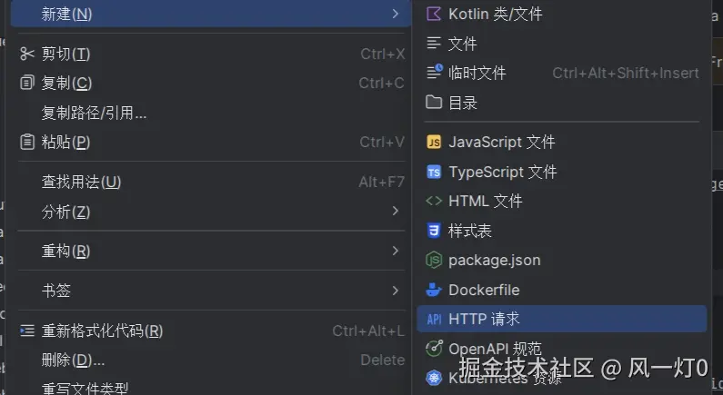Click the clipboard icon beside 粘贴
723x395 pixels.
[x=26, y=142]
